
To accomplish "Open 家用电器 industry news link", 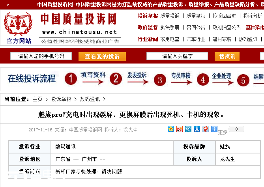I will tap(170, 39).
